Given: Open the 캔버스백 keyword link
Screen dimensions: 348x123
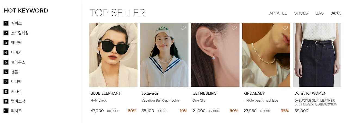Looking at the screenshot, I should [18, 101].
